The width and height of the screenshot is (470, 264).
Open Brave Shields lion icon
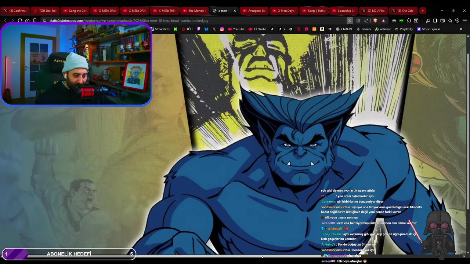click(x=375, y=21)
